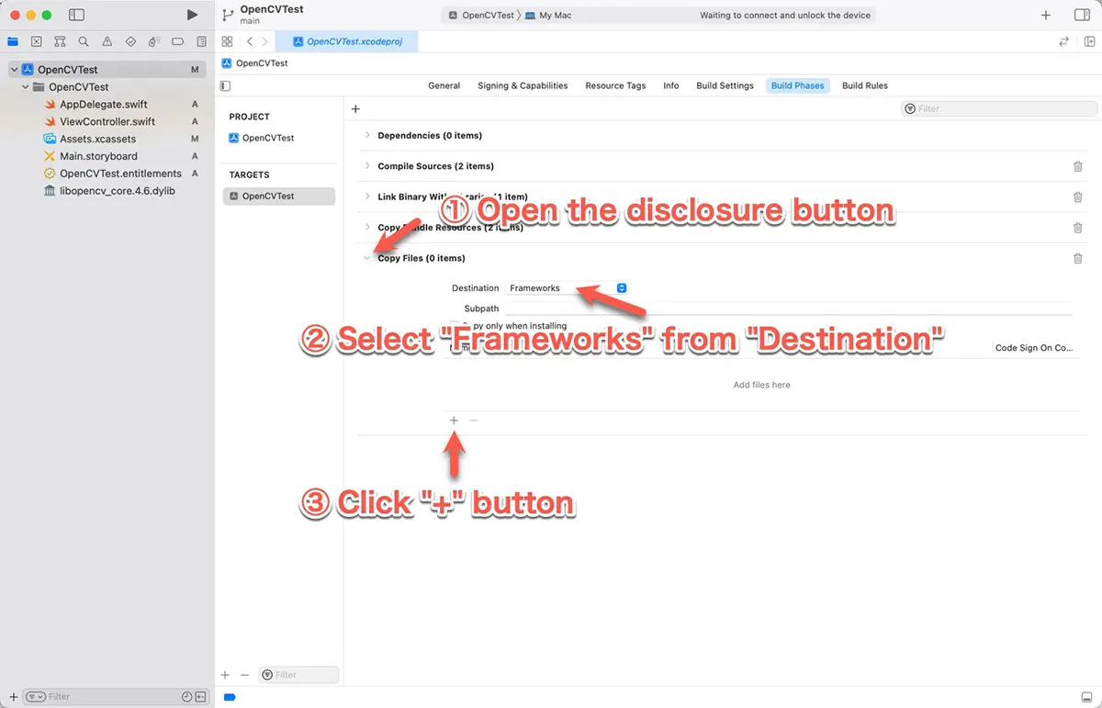Delete the Compile Sources phase with trash icon
This screenshot has width=1102, height=708.
1078,166
